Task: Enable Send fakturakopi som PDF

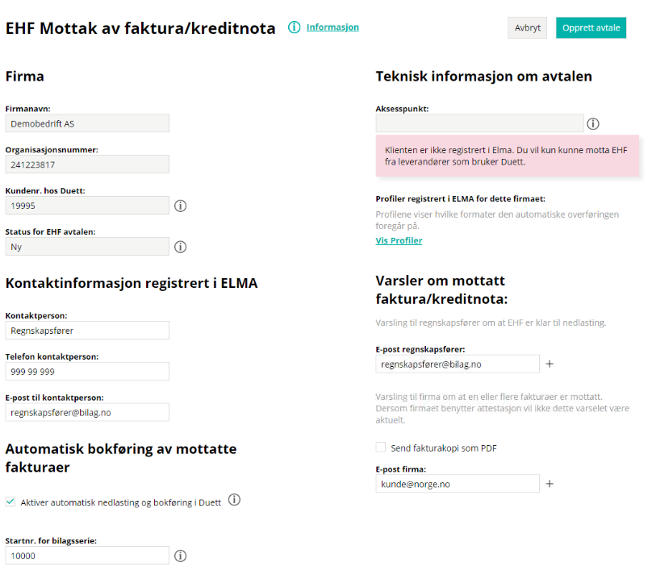Action: (381, 448)
